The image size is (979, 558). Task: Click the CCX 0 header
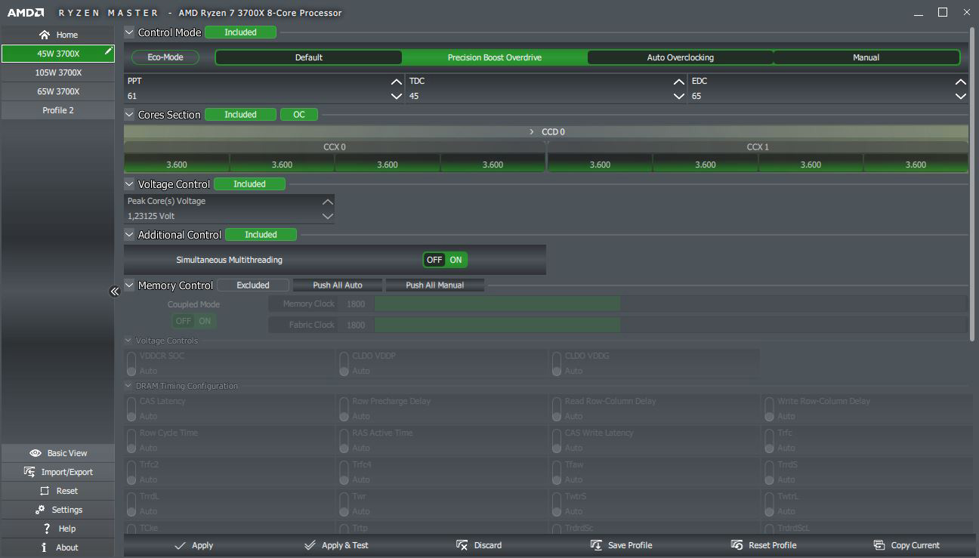pos(334,147)
